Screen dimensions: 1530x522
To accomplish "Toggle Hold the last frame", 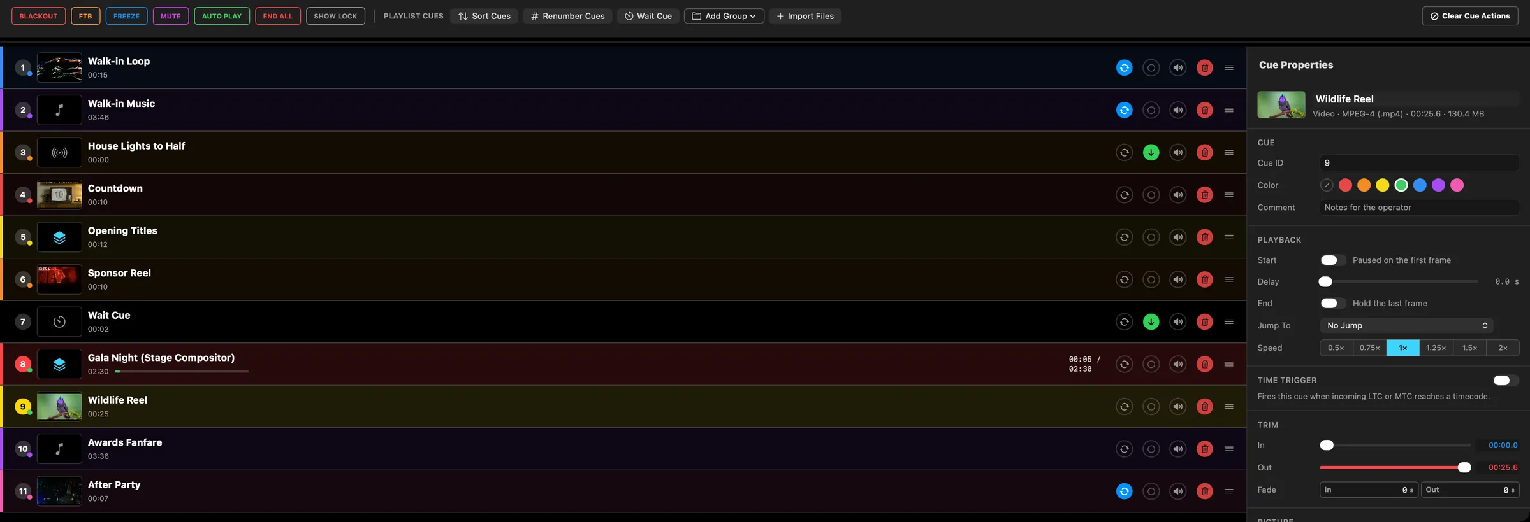I will point(1332,303).
